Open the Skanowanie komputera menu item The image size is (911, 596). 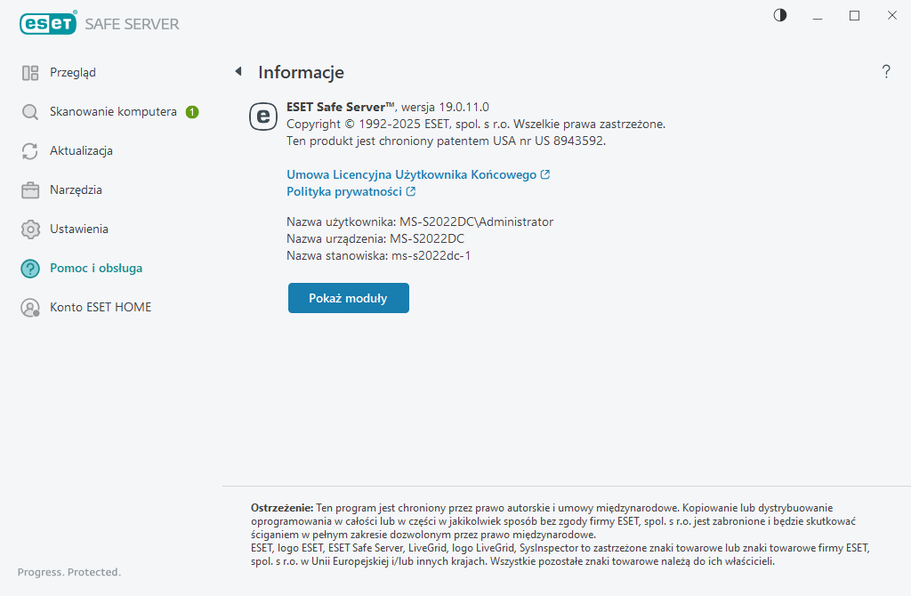point(113,112)
